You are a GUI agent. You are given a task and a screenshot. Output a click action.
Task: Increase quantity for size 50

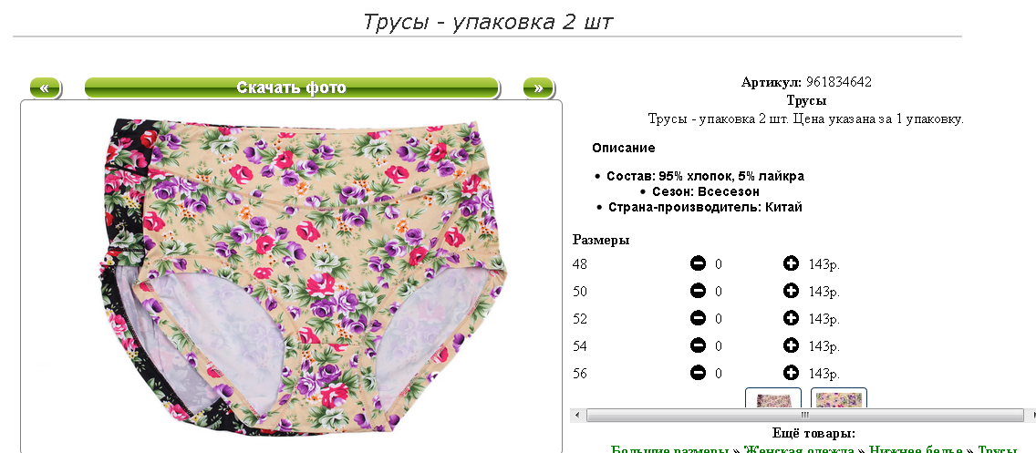click(x=791, y=292)
